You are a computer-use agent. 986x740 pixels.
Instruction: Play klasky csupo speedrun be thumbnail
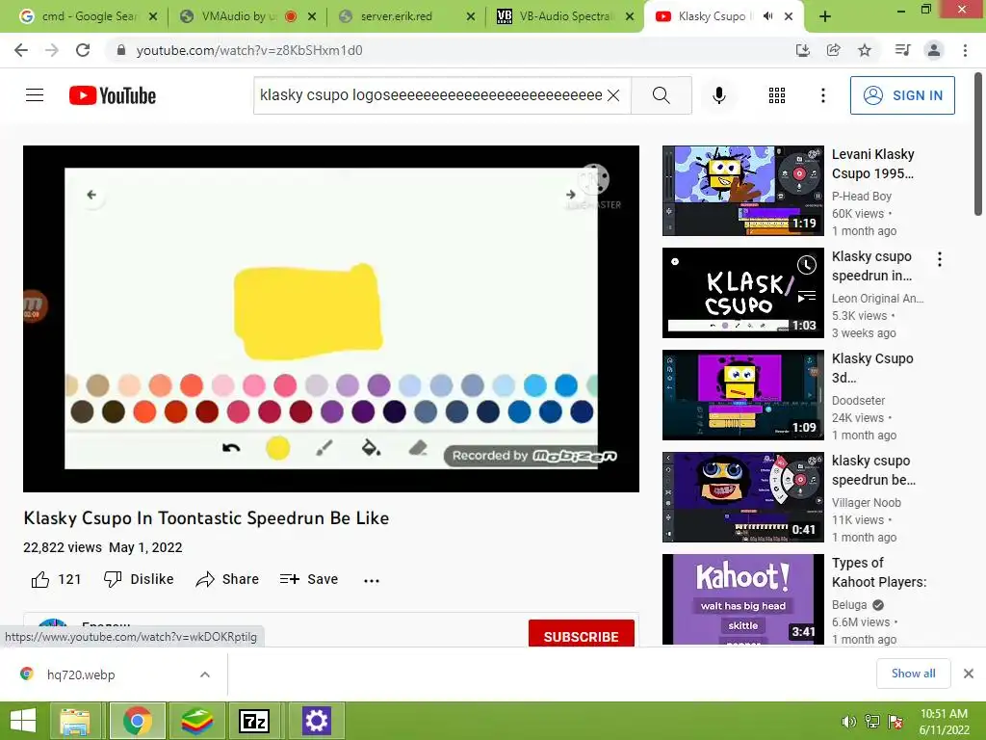tap(742, 497)
